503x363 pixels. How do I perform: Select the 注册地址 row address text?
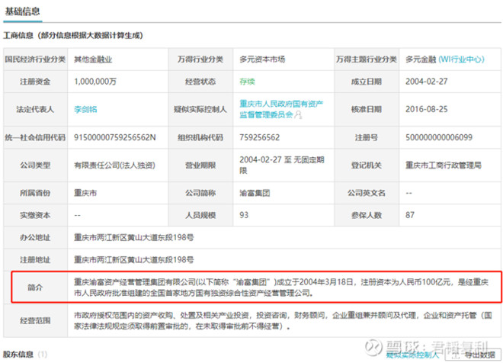pos(134,259)
